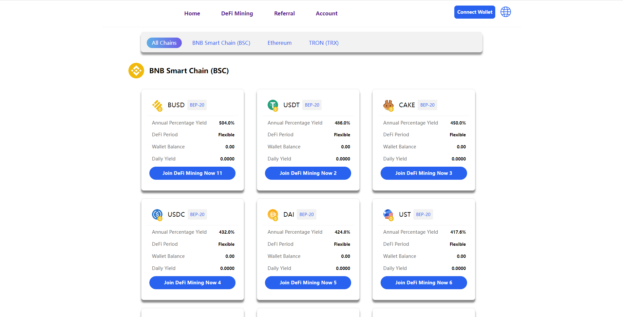Click the BNB Smart Chain logo icon
This screenshot has height=317, width=623.
[x=136, y=71]
